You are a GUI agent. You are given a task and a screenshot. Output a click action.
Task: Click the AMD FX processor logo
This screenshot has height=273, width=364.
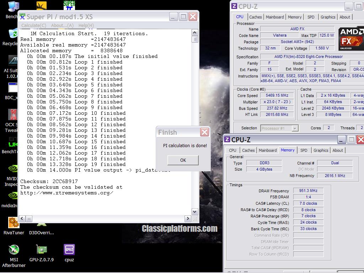tap(351, 39)
